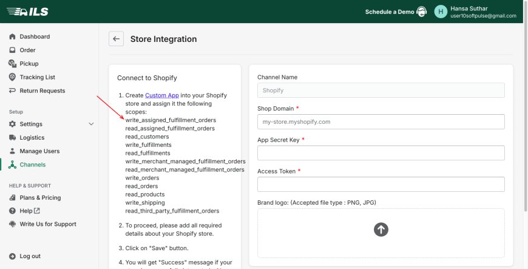
Task: Click the write_fulfillments scope text
Action: (149, 145)
